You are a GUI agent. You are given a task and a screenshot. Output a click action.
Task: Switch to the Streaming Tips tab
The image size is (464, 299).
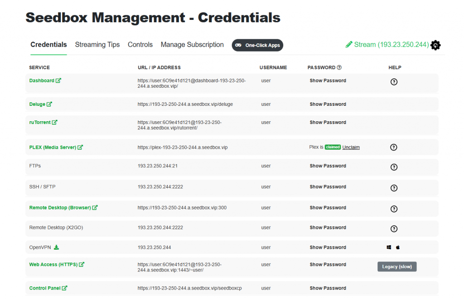coord(97,45)
